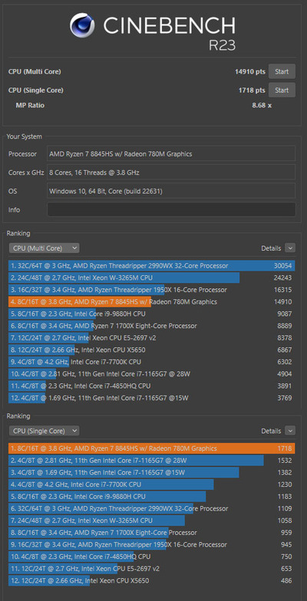
Task: Select i7-1165G7 @ 28W row in Single Core ranking
Action: (x=152, y=460)
